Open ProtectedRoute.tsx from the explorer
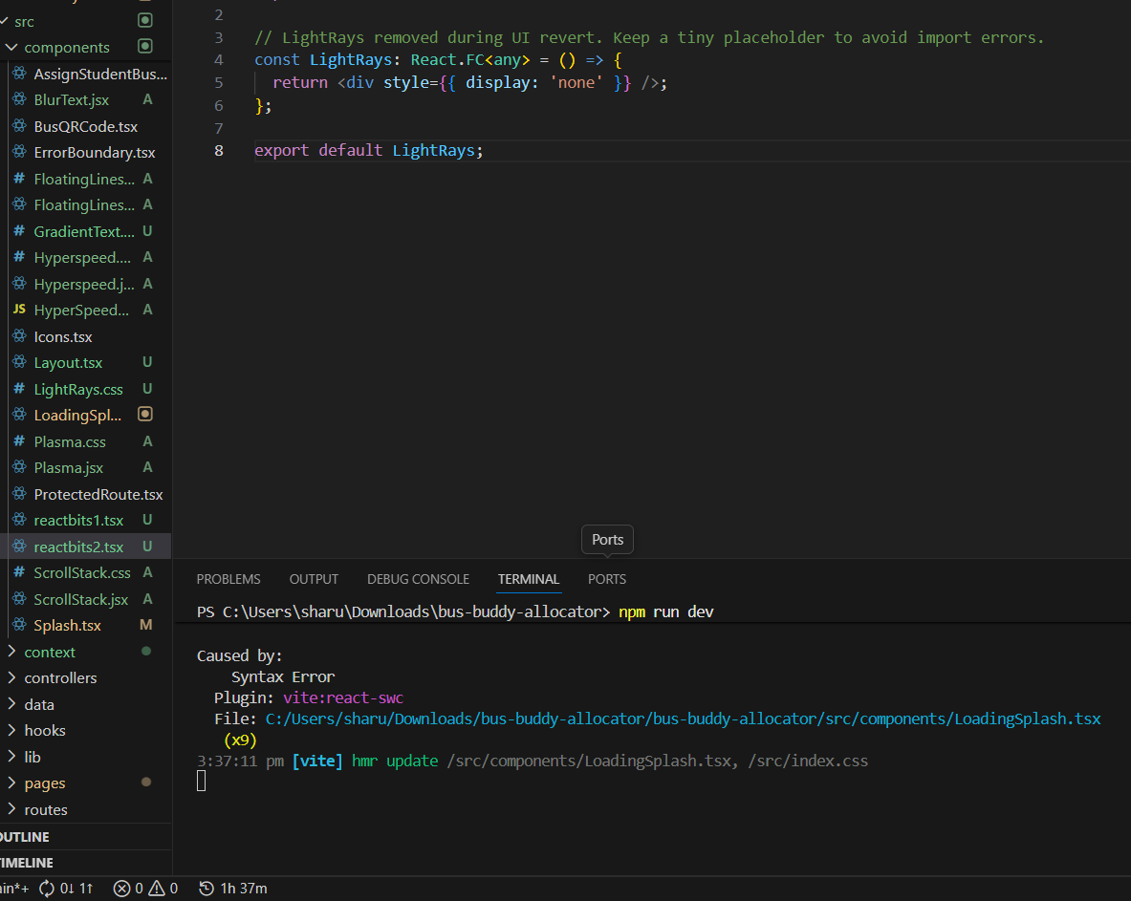 tap(98, 495)
